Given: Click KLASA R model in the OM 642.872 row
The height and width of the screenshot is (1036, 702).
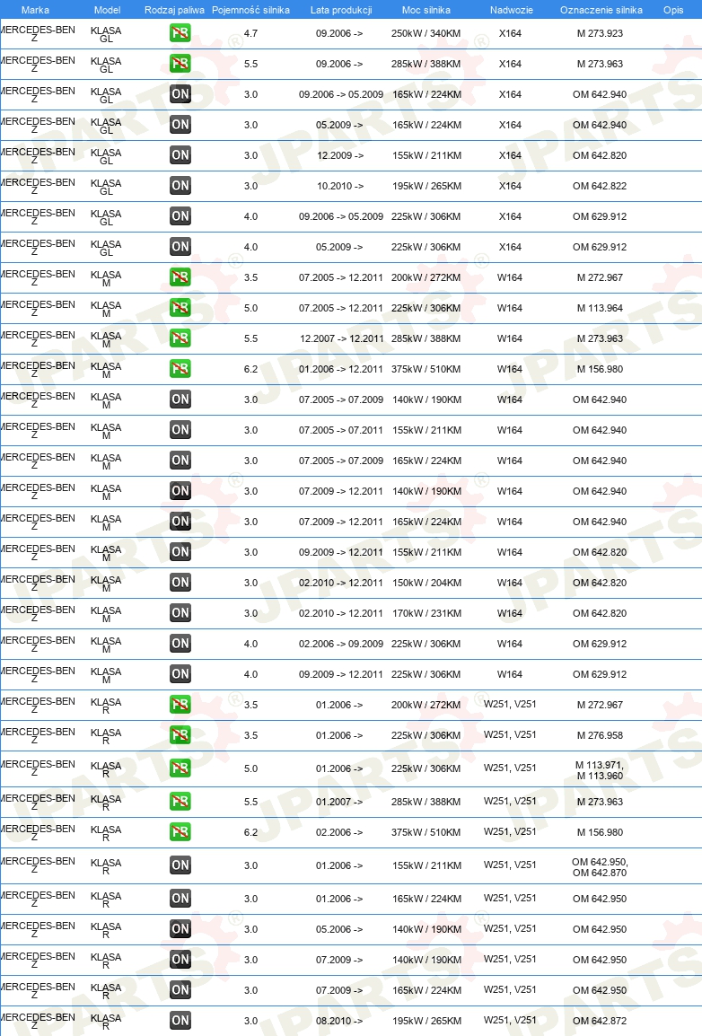Looking at the screenshot, I should (x=106, y=1023).
